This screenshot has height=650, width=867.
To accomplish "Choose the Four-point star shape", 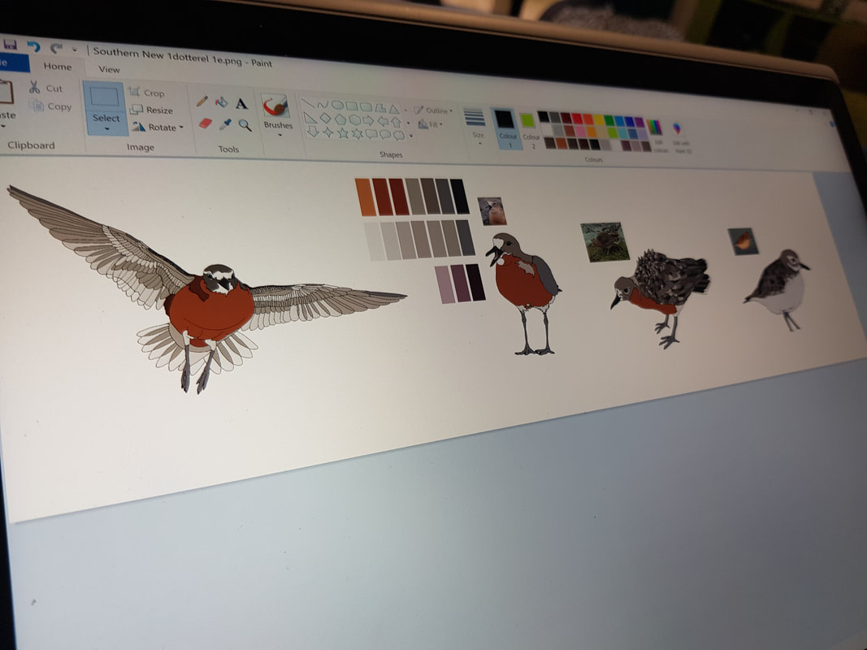I will tap(328, 132).
